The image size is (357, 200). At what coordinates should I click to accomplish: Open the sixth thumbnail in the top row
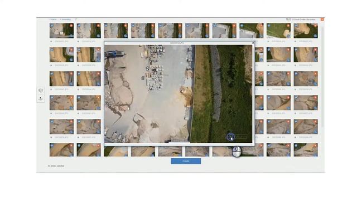point(197,31)
